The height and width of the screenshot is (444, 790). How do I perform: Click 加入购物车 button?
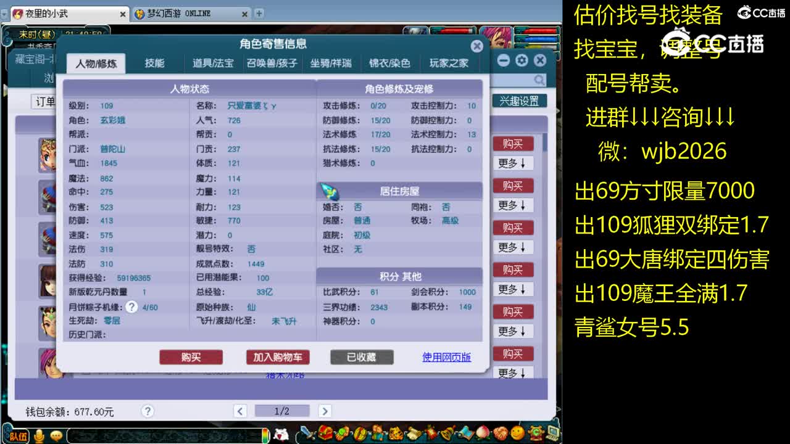(x=278, y=357)
